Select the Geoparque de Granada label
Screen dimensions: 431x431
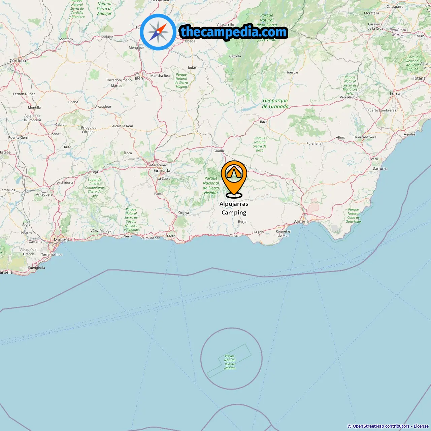coord(275,104)
